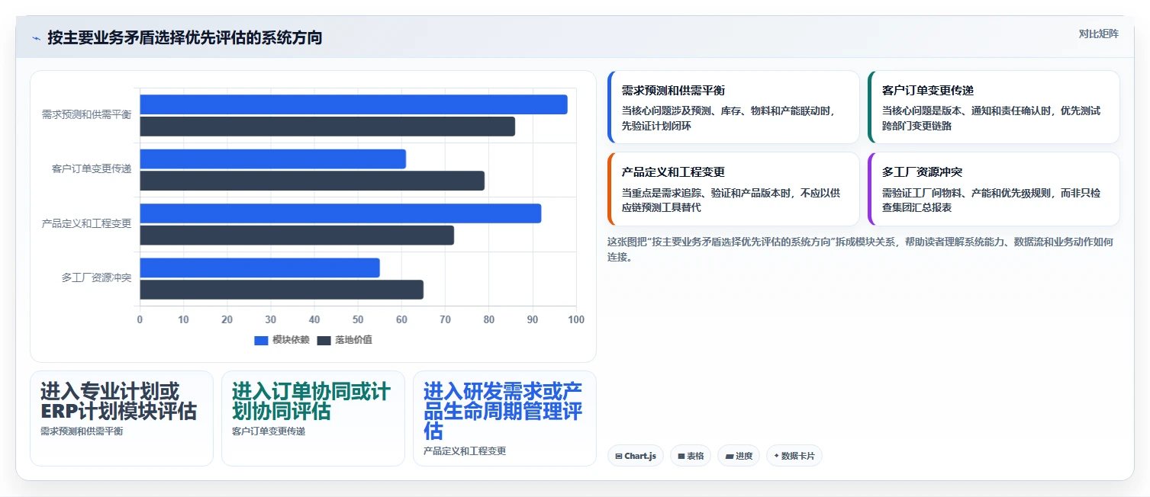Open the 多工厂资源冲突 info card

(994, 189)
